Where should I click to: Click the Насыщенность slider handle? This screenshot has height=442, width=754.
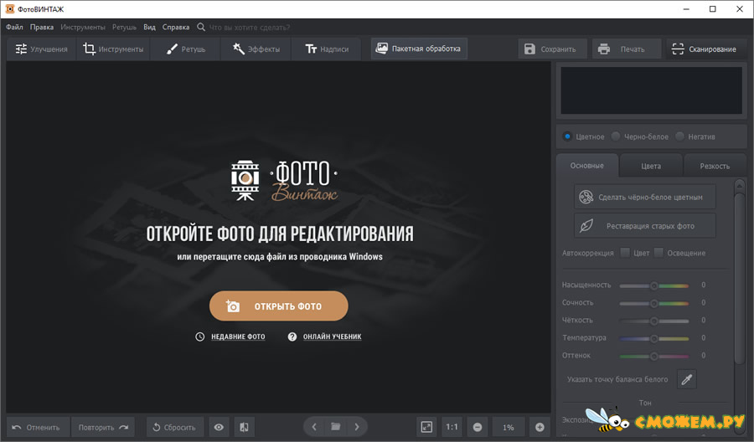(x=654, y=285)
